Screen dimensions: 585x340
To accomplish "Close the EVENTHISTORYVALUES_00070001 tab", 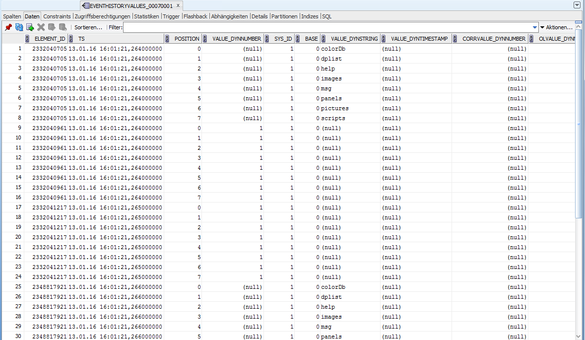I will pyautogui.click(x=178, y=5).
